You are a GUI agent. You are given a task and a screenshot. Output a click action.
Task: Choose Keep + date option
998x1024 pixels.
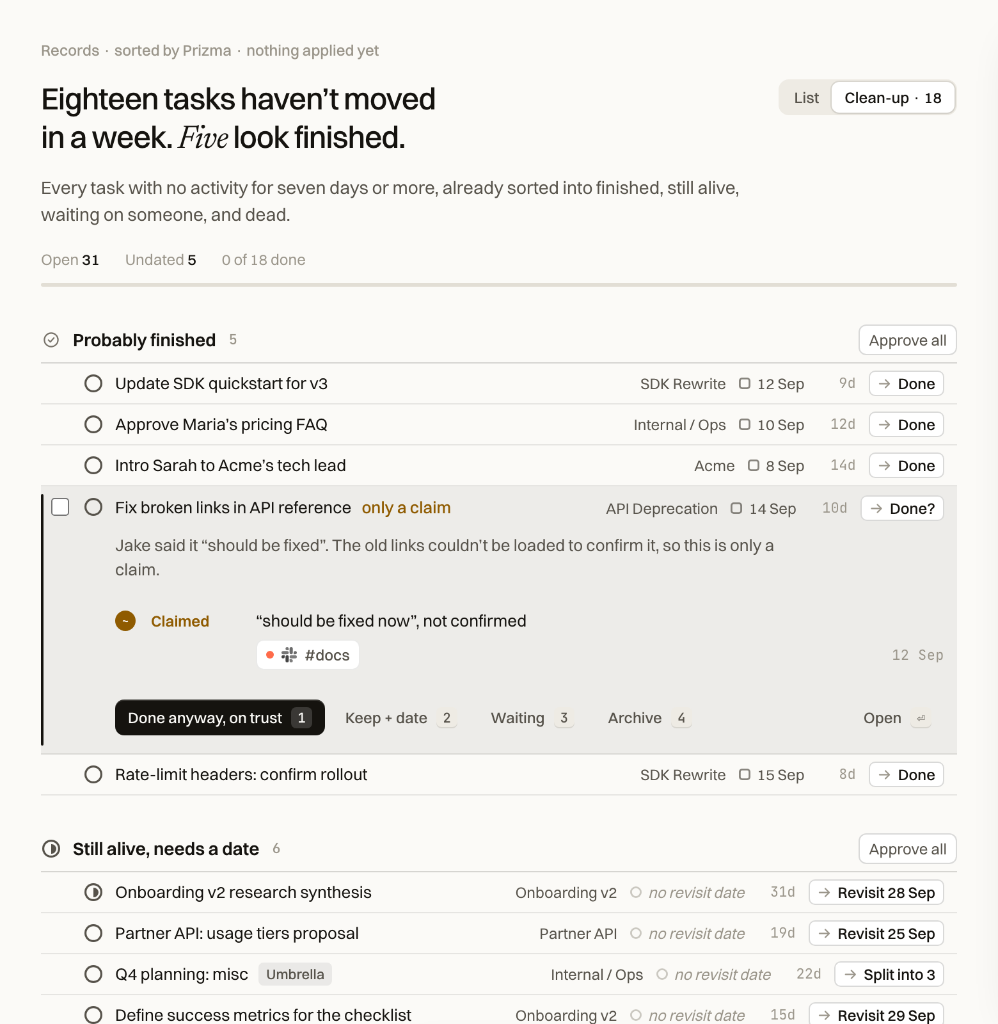pyautogui.click(x=400, y=718)
